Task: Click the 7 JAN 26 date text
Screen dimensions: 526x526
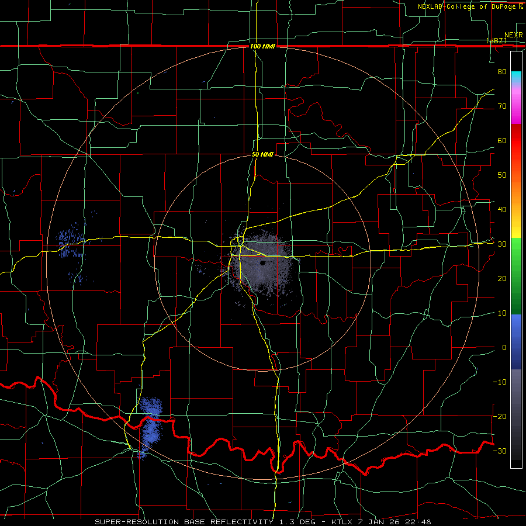Action: 380,522
